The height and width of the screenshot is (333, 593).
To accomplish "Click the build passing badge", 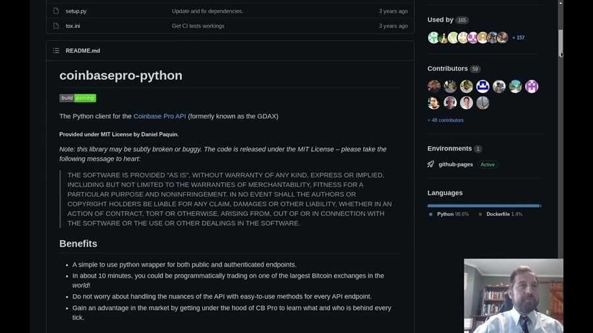I will click(78, 98).
